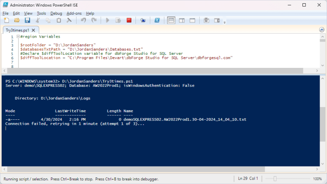Screen dimensions: 327x184
Task: Run script green play icon
Action: point(108,20)
